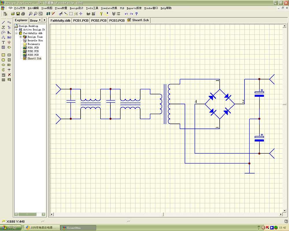Expand the Active Design Station node
The width and height of the screenshot is (289, 231).
(16, 29)
